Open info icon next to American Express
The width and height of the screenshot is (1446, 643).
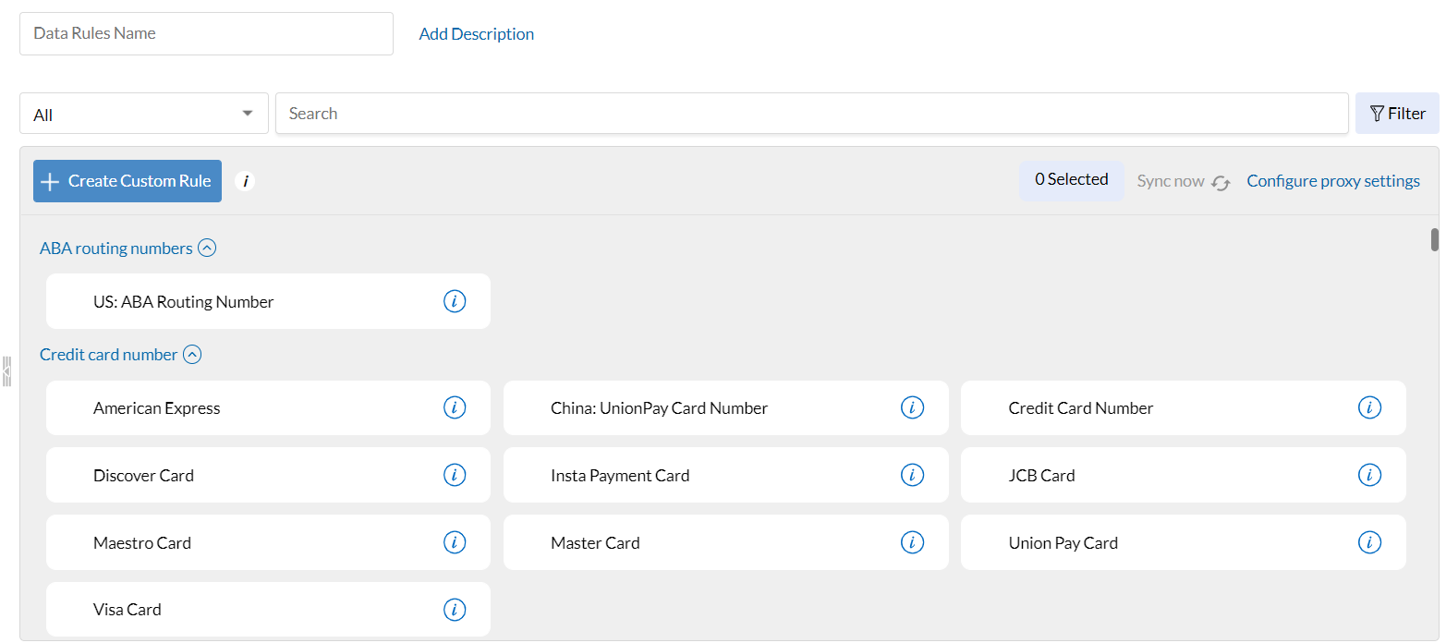point(454,407)
